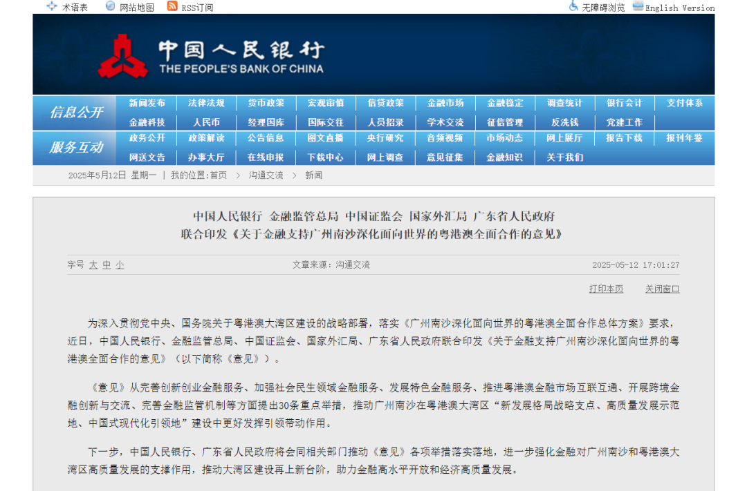
Task: Click the 无障碍浏览 wheelchair icon
Action: coord(573,6)
